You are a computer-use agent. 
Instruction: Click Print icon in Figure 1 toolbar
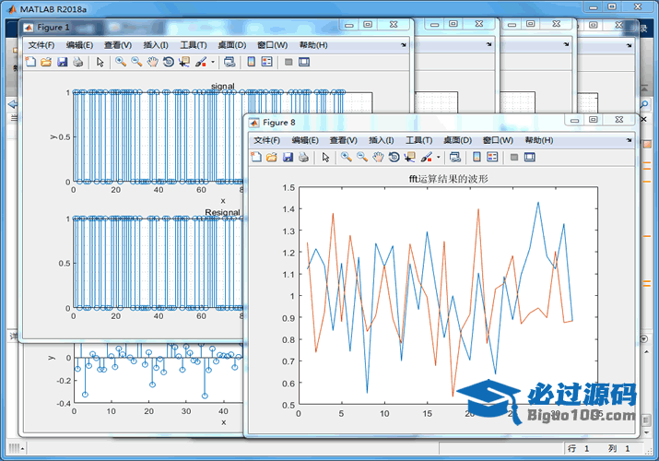click(77, 62)
